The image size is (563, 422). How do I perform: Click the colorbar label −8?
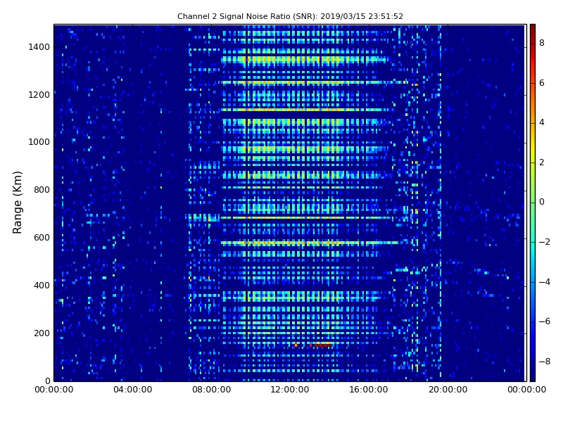pos(544,362)
